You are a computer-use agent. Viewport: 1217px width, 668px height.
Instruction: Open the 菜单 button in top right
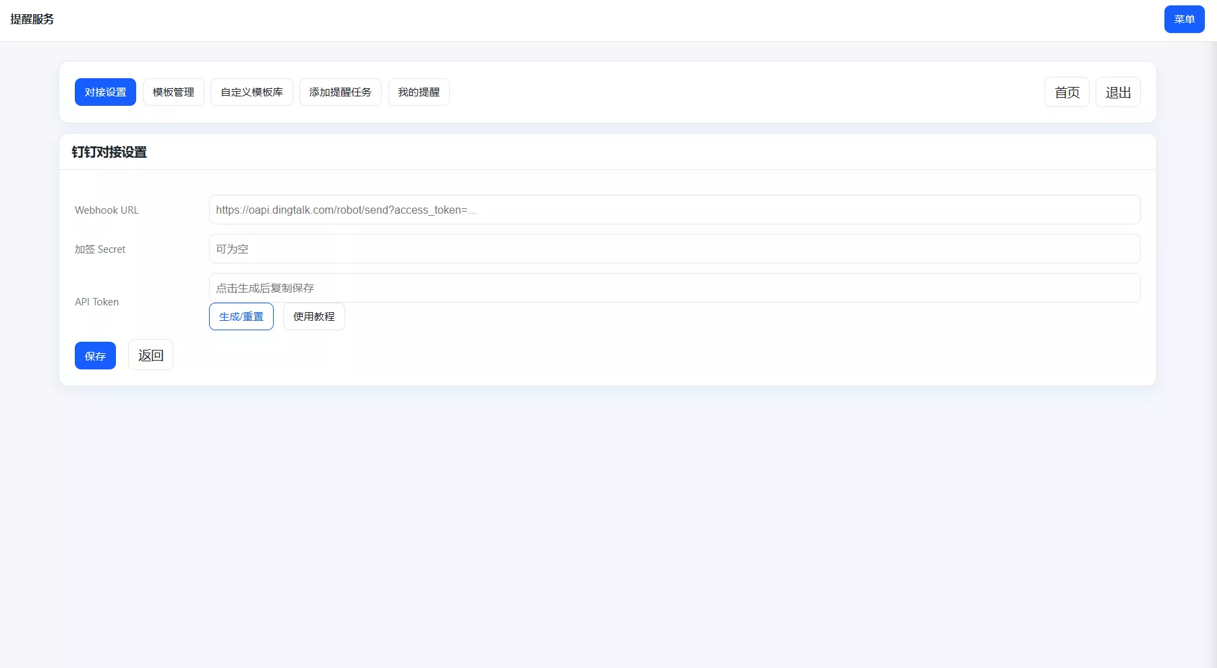point(1184,19)
